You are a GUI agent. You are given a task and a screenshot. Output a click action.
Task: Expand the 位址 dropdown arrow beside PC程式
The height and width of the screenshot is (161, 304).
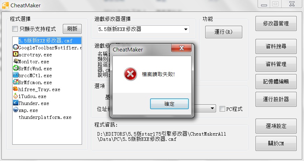click(213, 108)
